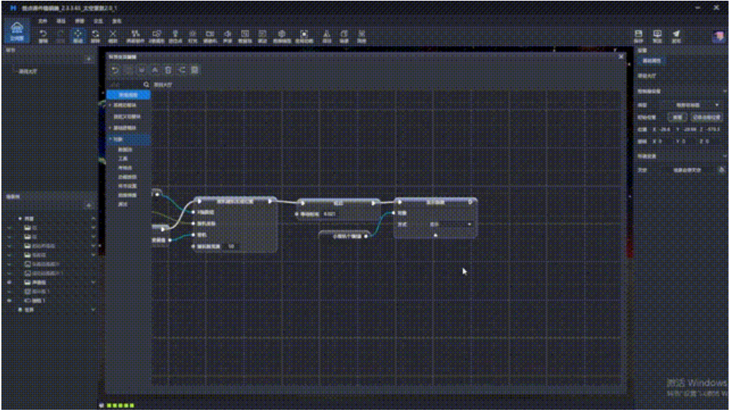Click the letter A icon in the node editor toolbar

[x=155, y=70]
